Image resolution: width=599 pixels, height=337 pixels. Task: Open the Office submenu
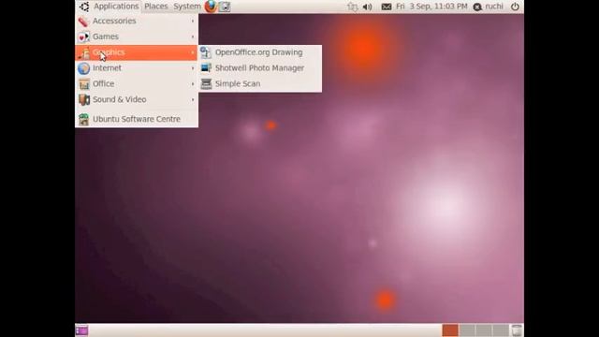137,83
